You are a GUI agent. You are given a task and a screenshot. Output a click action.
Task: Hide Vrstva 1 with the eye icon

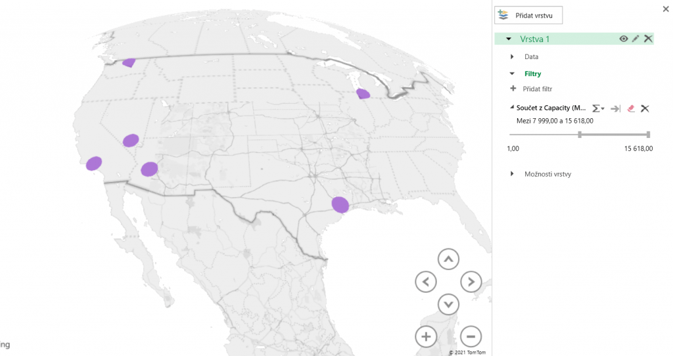(623, 39)
